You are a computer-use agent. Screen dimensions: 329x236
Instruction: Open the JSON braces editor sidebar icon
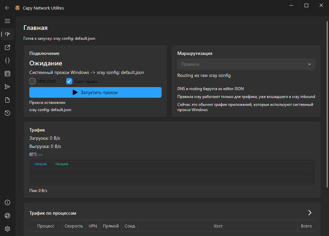click(x=7, y=60)
